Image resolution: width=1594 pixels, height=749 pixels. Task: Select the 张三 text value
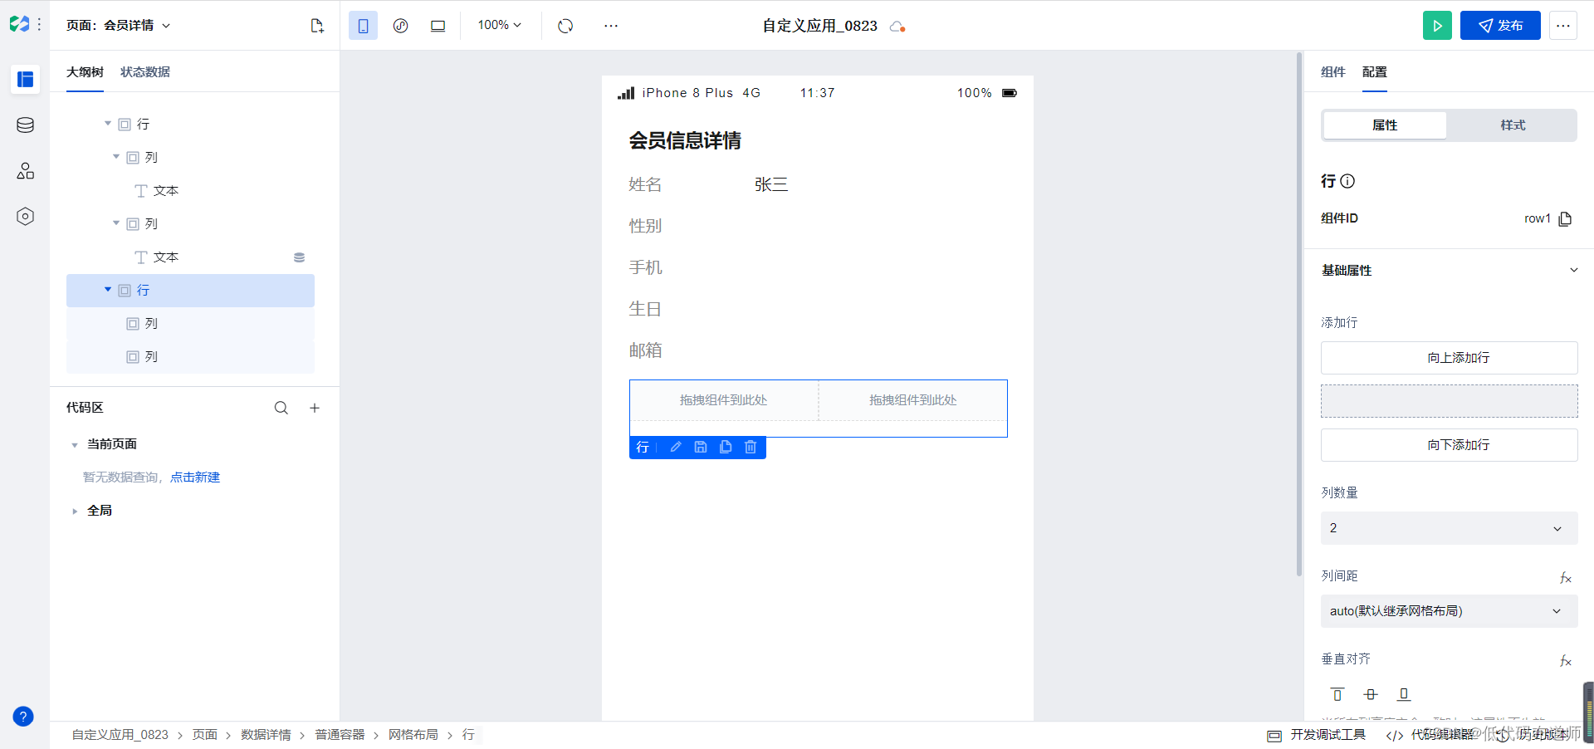(x=771, y=184)
